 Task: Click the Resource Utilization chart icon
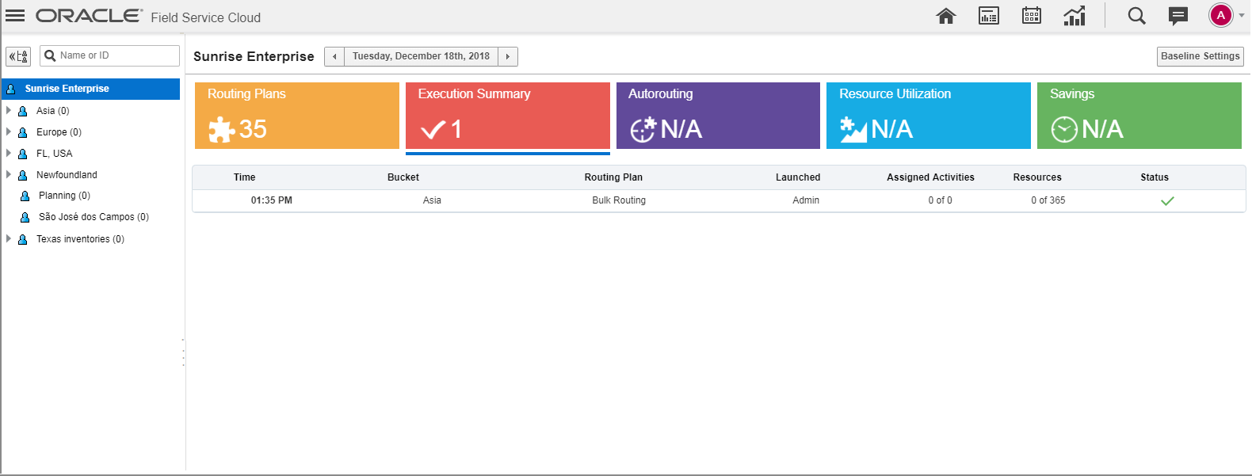[853, 129]
